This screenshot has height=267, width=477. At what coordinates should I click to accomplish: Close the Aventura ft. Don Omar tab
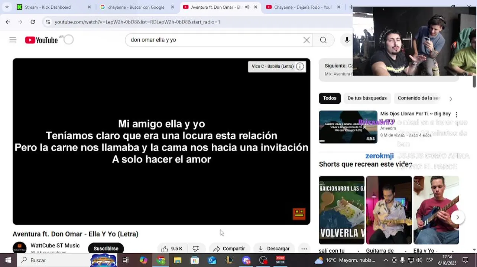(x=256, y=7)
